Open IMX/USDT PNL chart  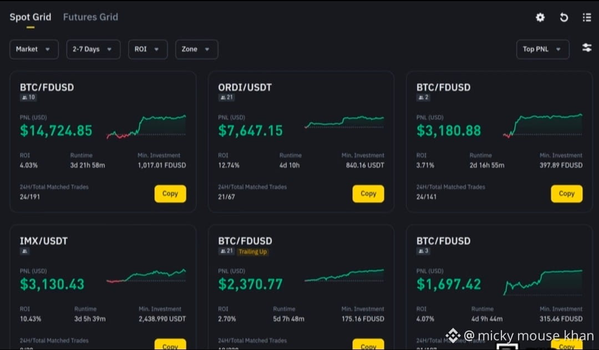(x=146, y=276)
